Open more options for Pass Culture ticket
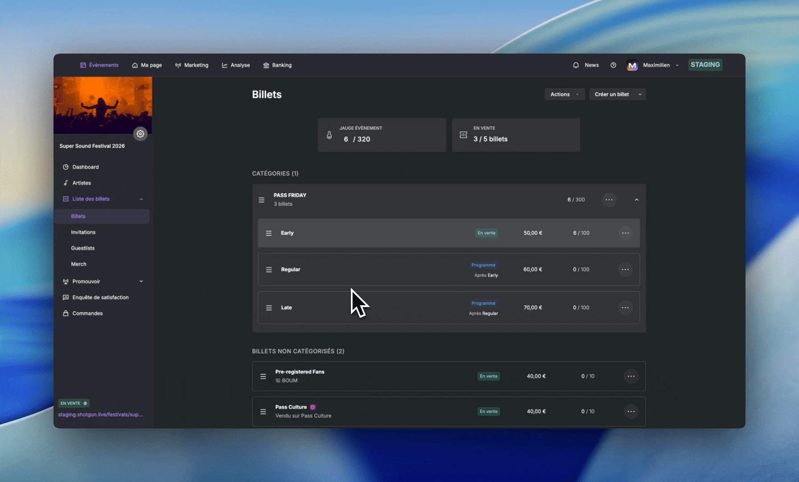The width and height of the screenshot is (799, 482). coord(631,411)
